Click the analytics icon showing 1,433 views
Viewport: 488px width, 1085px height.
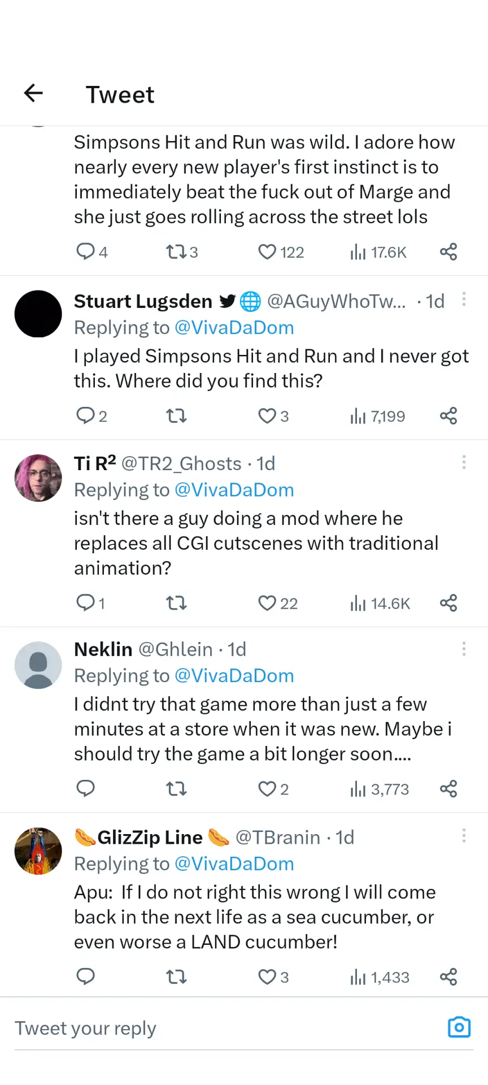click(x=379, y=976)
